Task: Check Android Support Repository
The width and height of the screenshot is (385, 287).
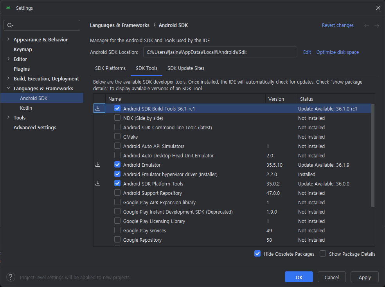Action: click(117, 193)
